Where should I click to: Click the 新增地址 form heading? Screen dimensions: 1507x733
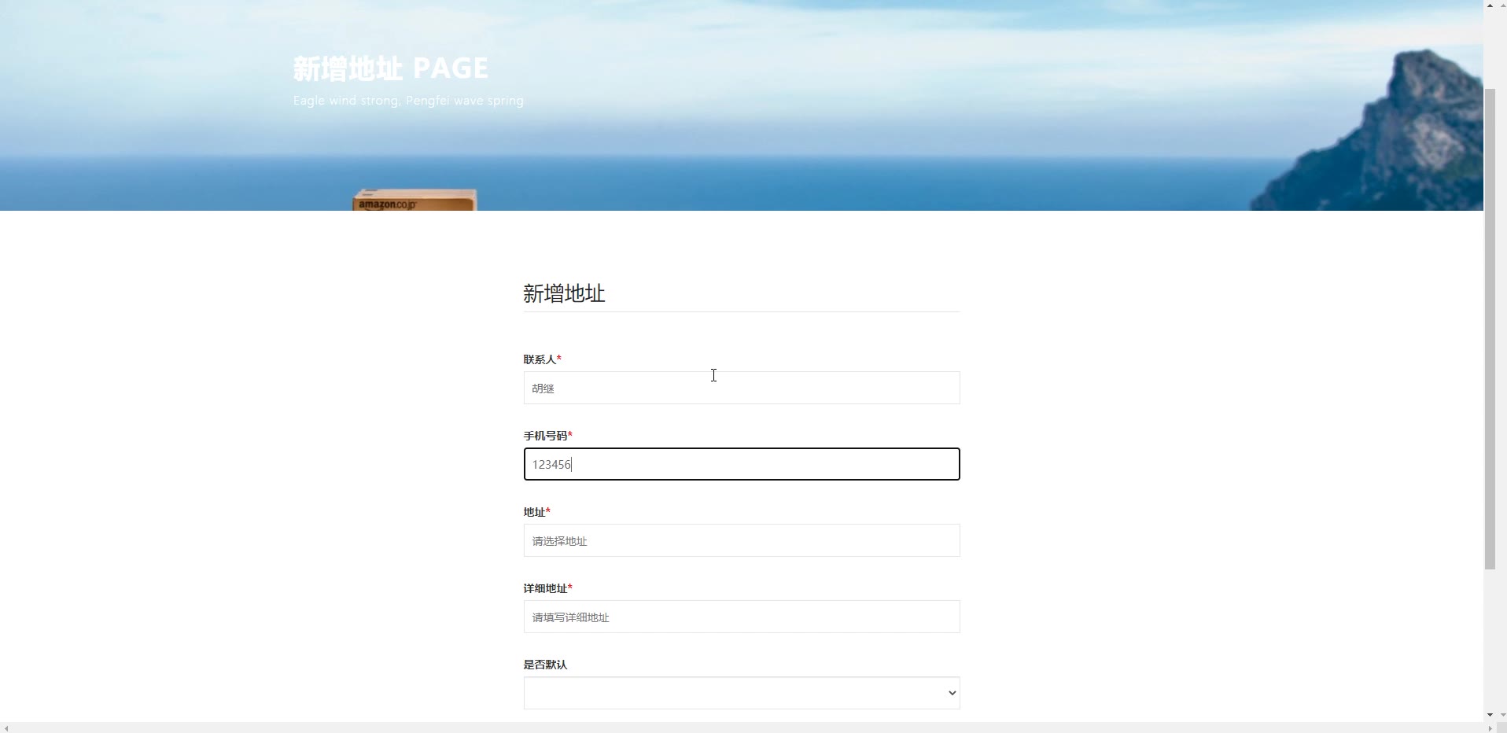click(564, 293)
